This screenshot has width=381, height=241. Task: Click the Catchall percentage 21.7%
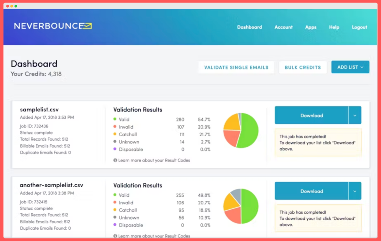(x=205, y=134)
